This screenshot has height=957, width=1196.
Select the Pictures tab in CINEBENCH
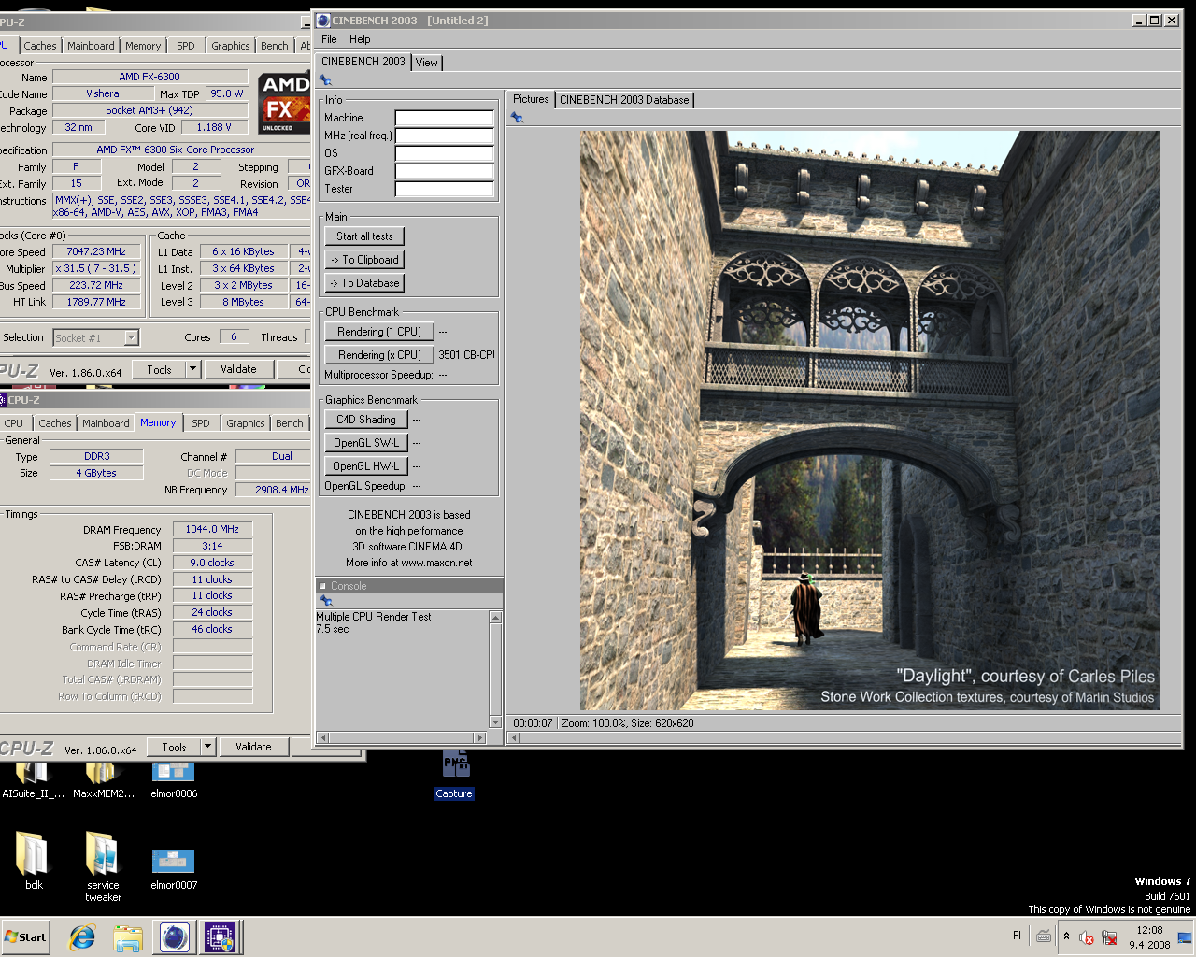click(x=531, y=99)
